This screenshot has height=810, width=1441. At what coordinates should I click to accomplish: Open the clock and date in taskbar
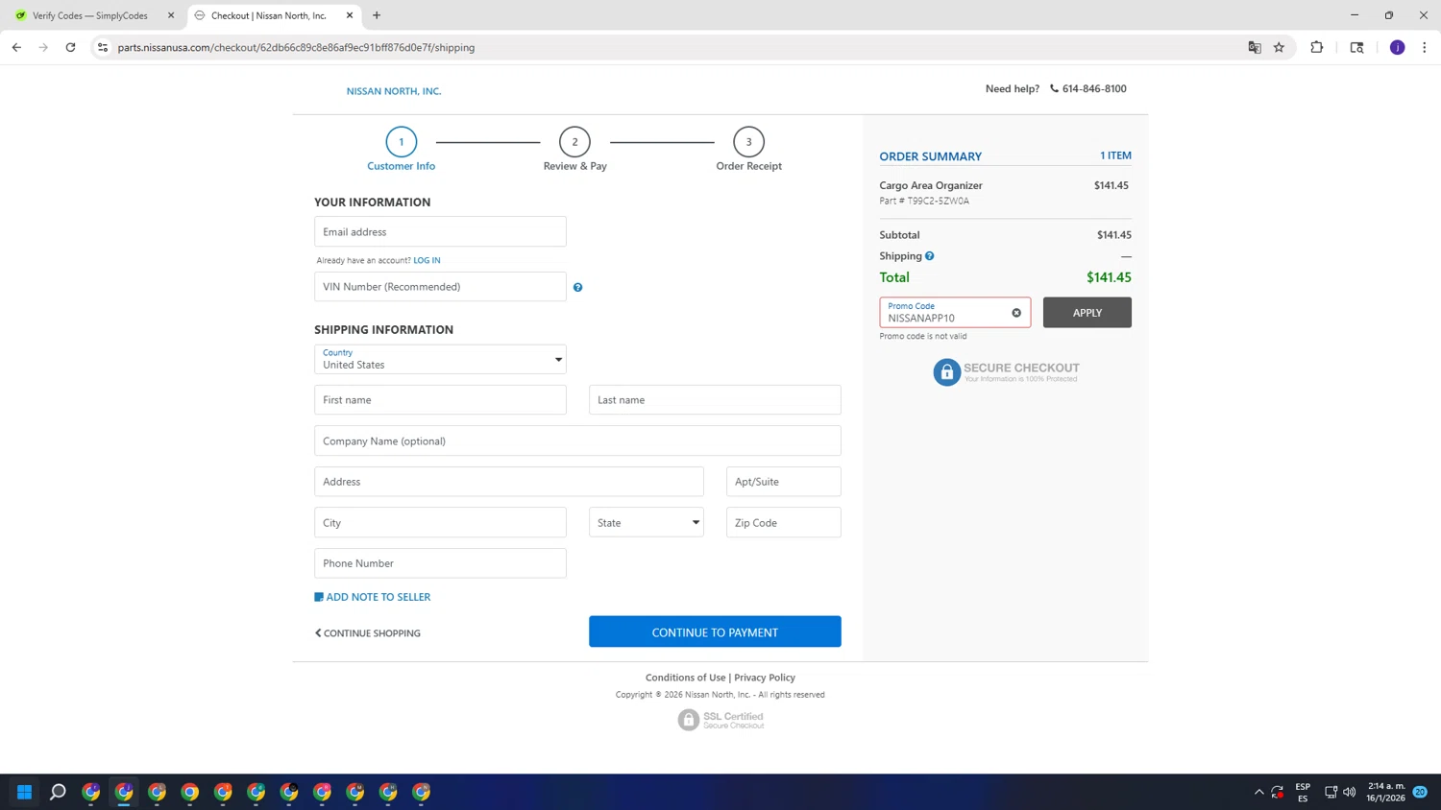pyautogui.click(x=1386, y=792)
